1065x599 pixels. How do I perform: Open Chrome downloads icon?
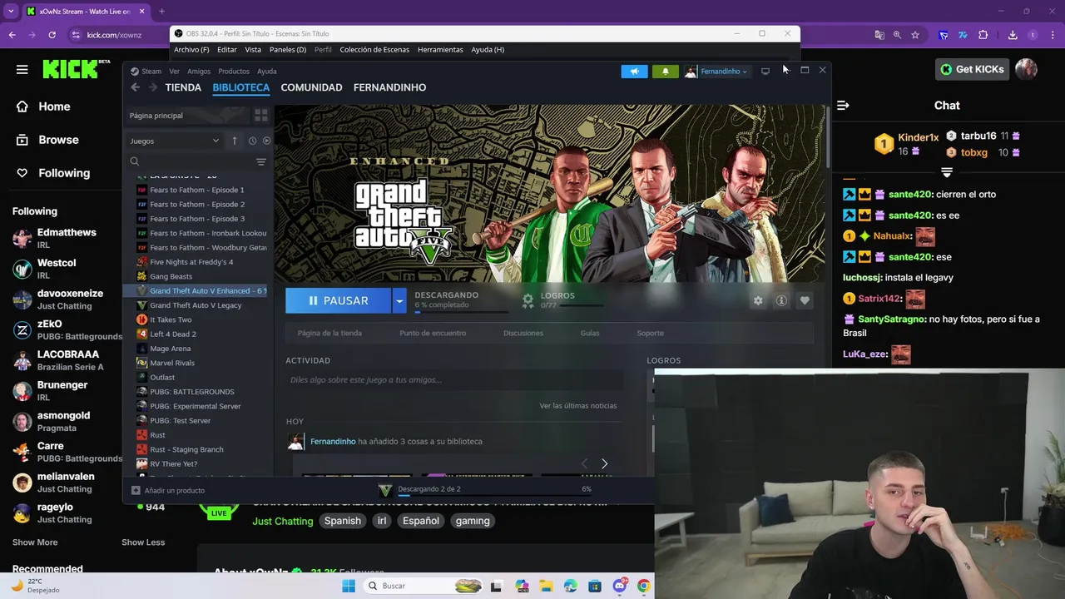pyautogui.click(x=1013, y=35)
